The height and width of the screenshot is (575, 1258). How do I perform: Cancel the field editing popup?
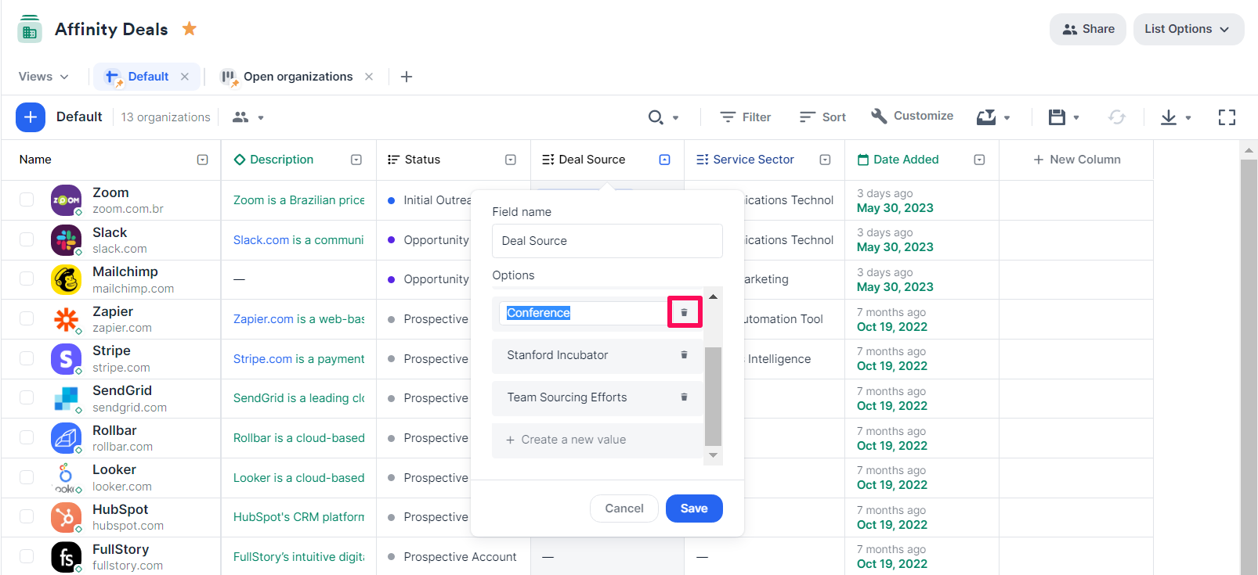[x=624, y=509]
